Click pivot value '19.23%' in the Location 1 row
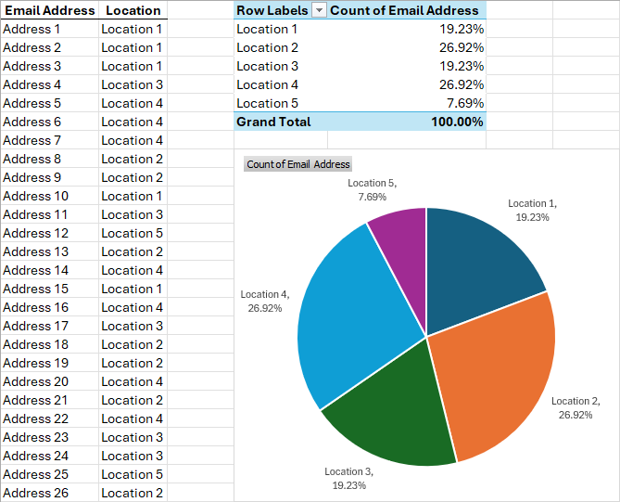Image resolution: width=620 pixels, height=502 pixels. point(407,29)
